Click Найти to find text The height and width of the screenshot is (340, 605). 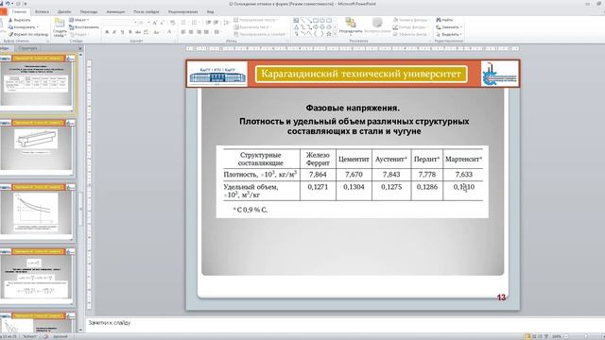coord(444,20)
